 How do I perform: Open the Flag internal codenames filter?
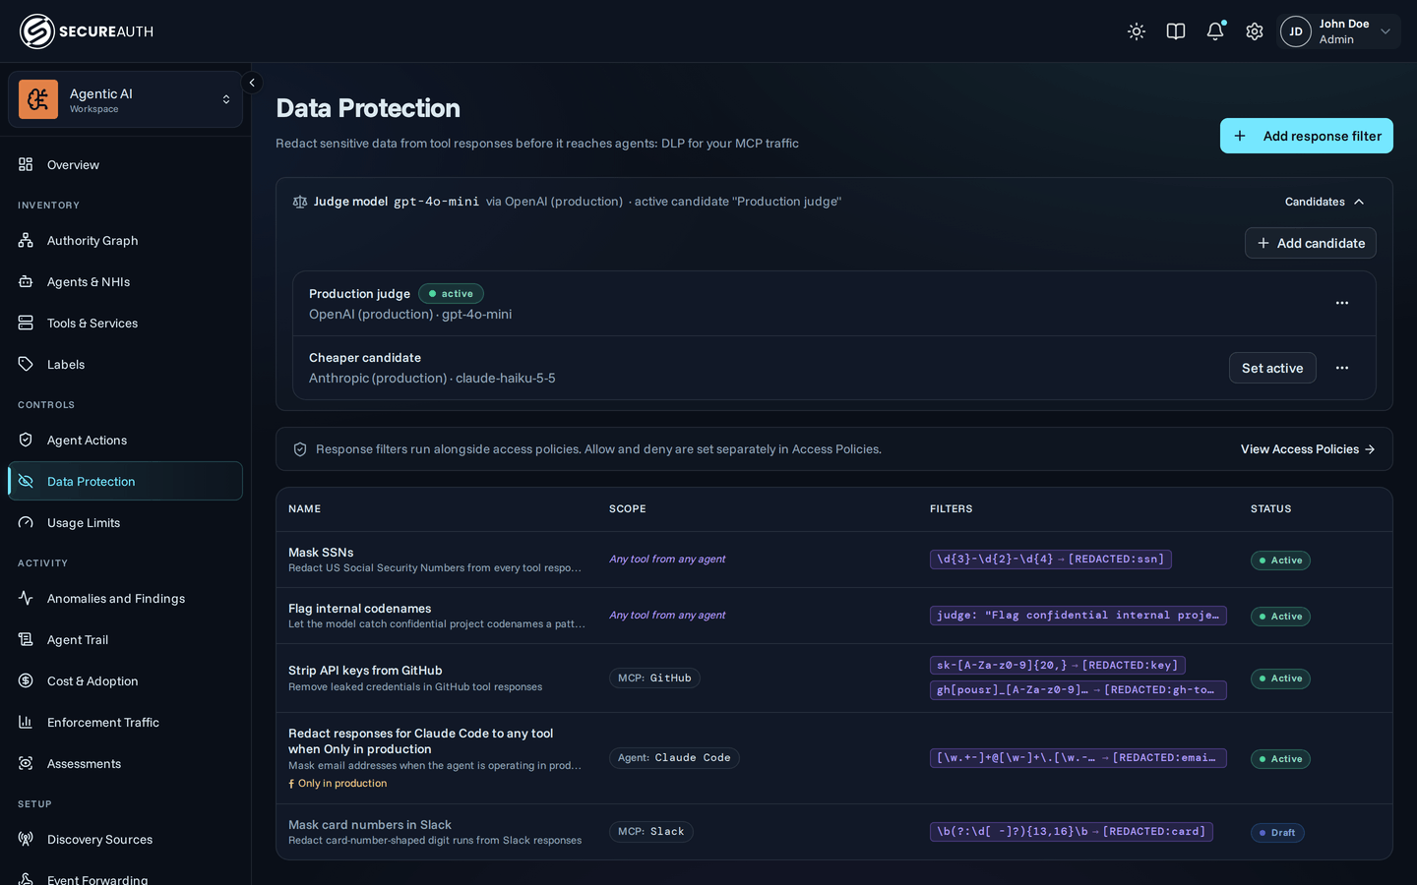coord(834,616)
